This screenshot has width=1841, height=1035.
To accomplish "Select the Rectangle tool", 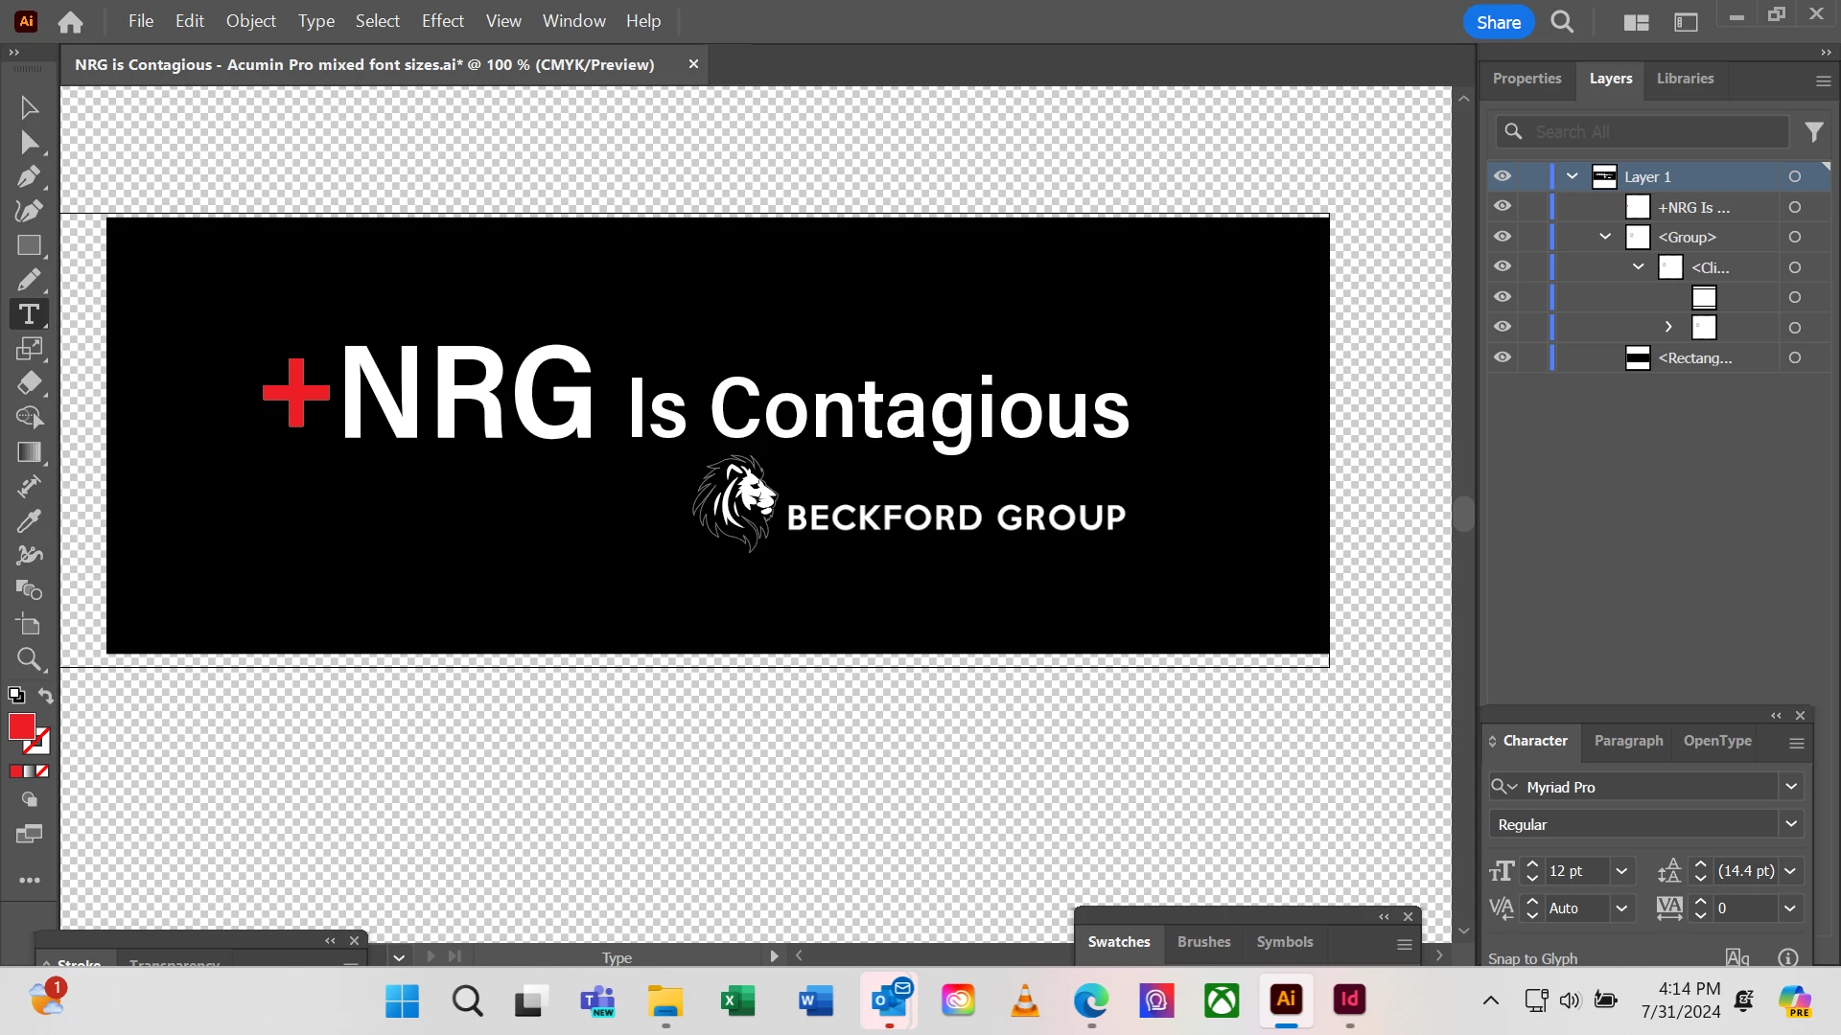I will 29,245.
